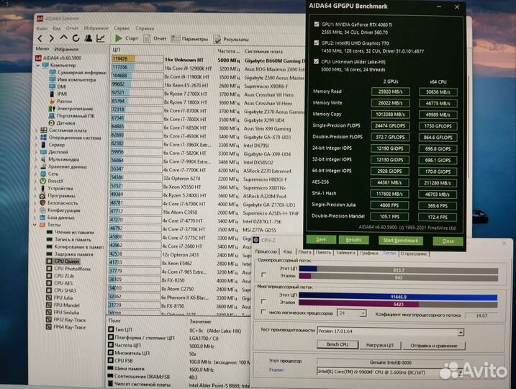Toggle single-thread Эталон checkbox in CPU-Z
Image resolution: width=516 pixels, height=389 pixels.
[x=263, y=274]
